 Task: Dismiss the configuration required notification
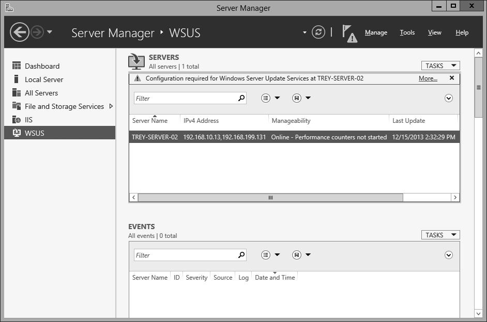(x=452, y=78)
